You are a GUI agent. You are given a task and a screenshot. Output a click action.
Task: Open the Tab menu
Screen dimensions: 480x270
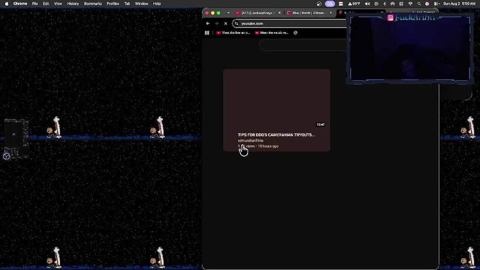click(x=127, y=4)
